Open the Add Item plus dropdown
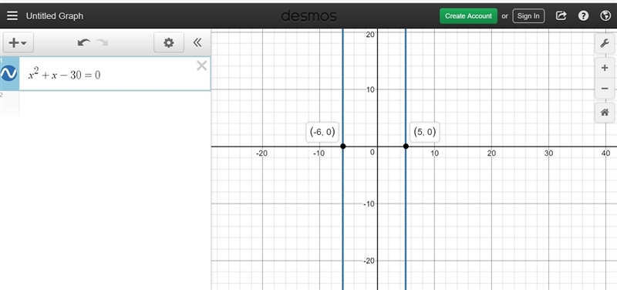617x290 pixels. click(18, 42)
